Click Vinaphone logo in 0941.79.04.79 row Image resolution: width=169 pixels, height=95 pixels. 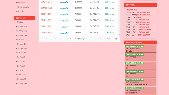pyautogui.click(x=64, y=14)
